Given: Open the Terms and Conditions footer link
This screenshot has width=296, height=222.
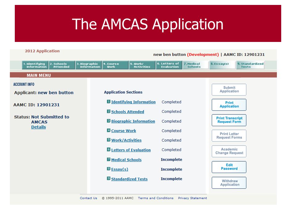Looking at the screenshot, I should coord(155,198).
